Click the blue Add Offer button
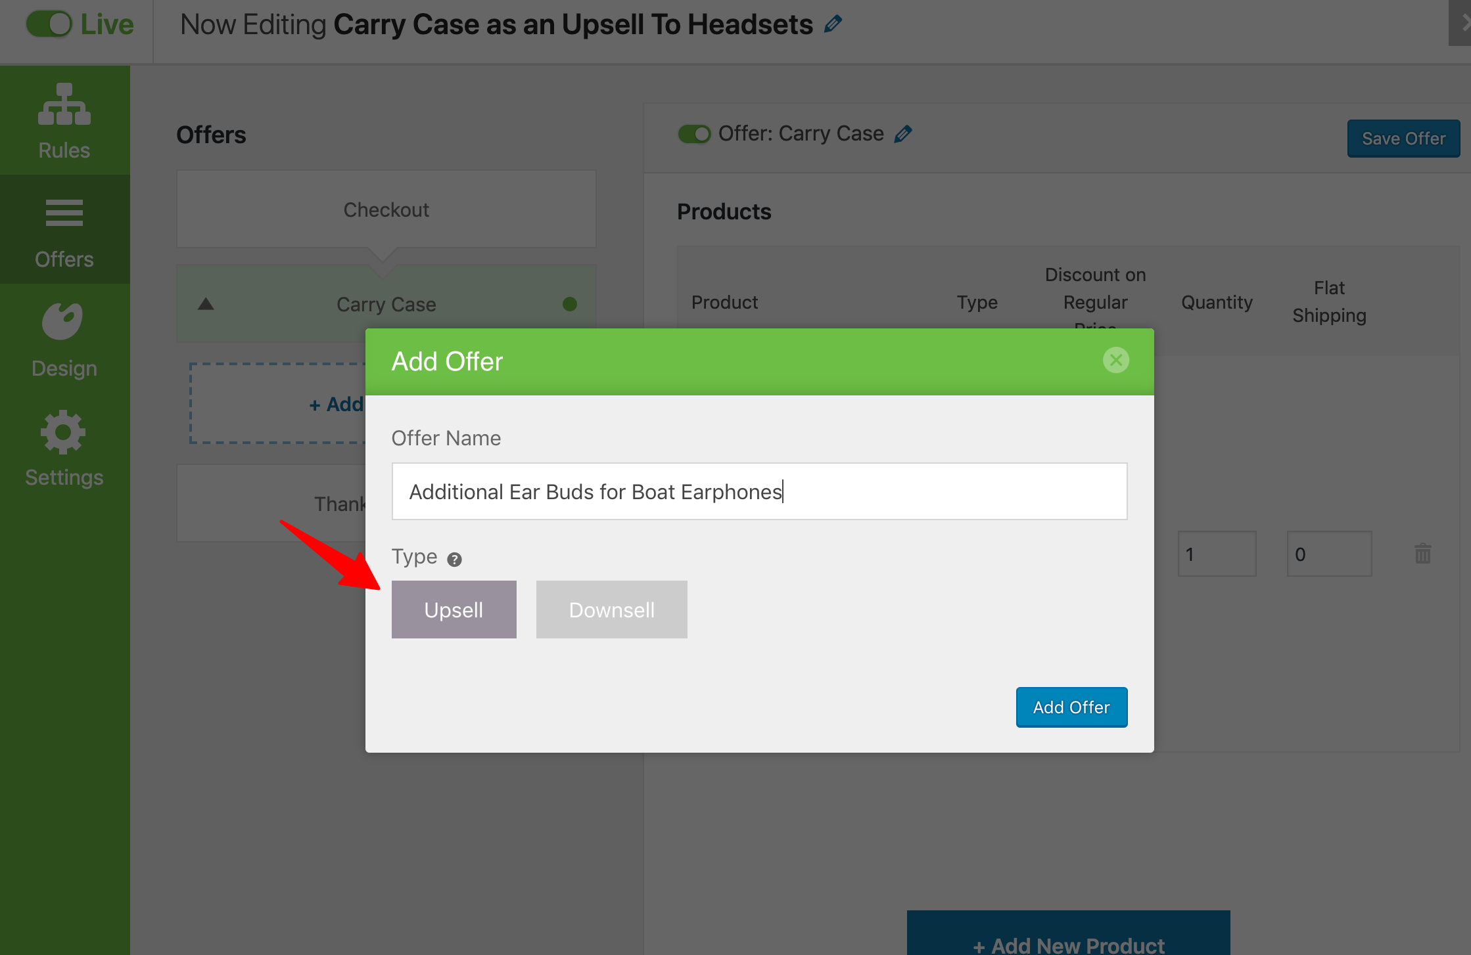 click(1072, 707)
